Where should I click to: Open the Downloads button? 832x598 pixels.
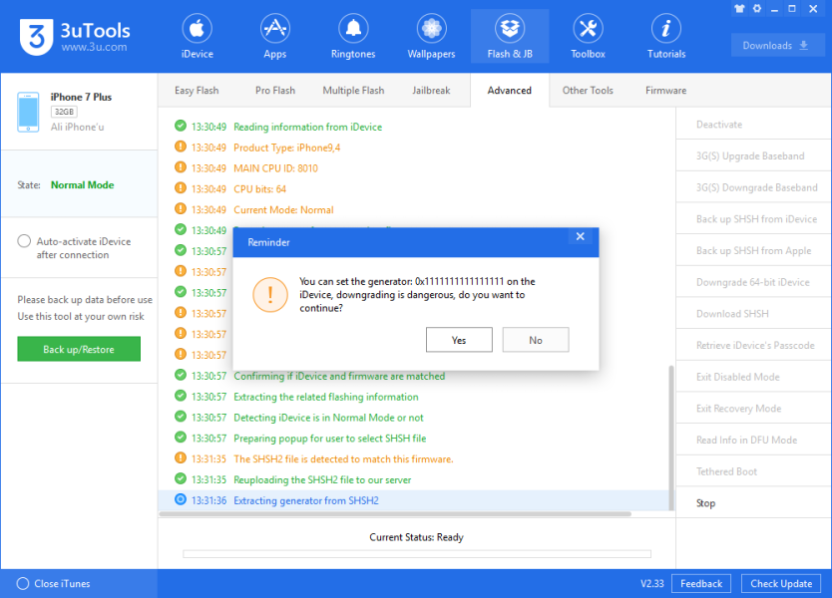pos(776,46)
